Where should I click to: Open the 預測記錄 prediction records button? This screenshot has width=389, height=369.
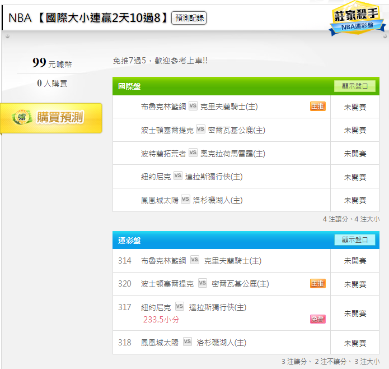point(189,18)
